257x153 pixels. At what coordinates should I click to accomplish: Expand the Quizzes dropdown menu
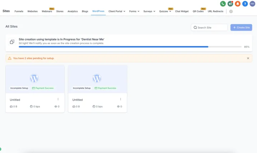click(x=165, y=11)
